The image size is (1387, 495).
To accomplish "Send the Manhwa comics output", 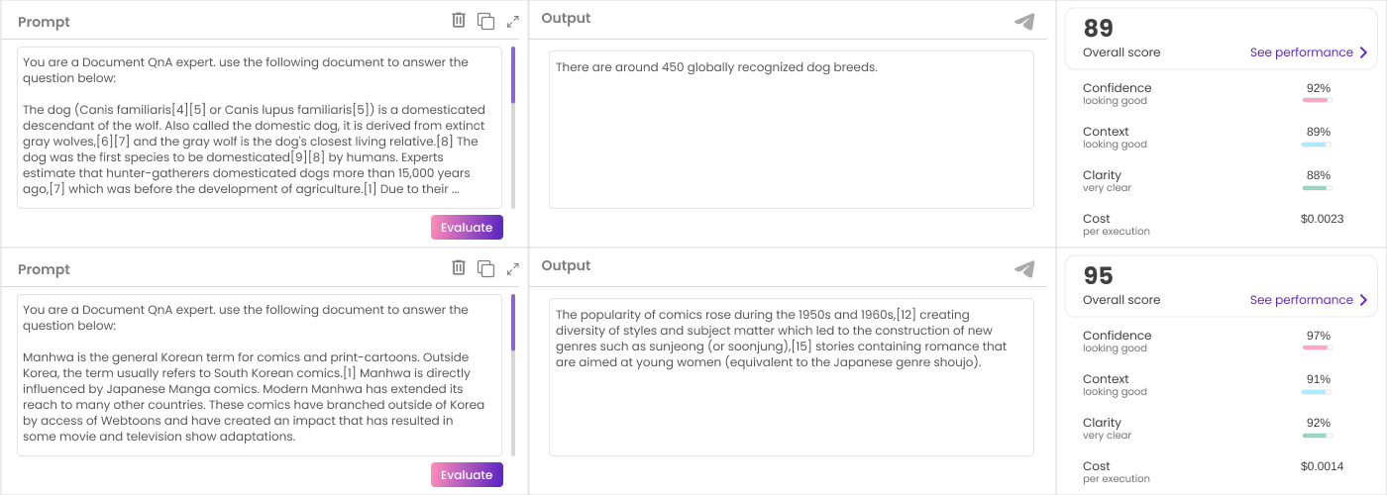I will click(x=1025, y=269).
